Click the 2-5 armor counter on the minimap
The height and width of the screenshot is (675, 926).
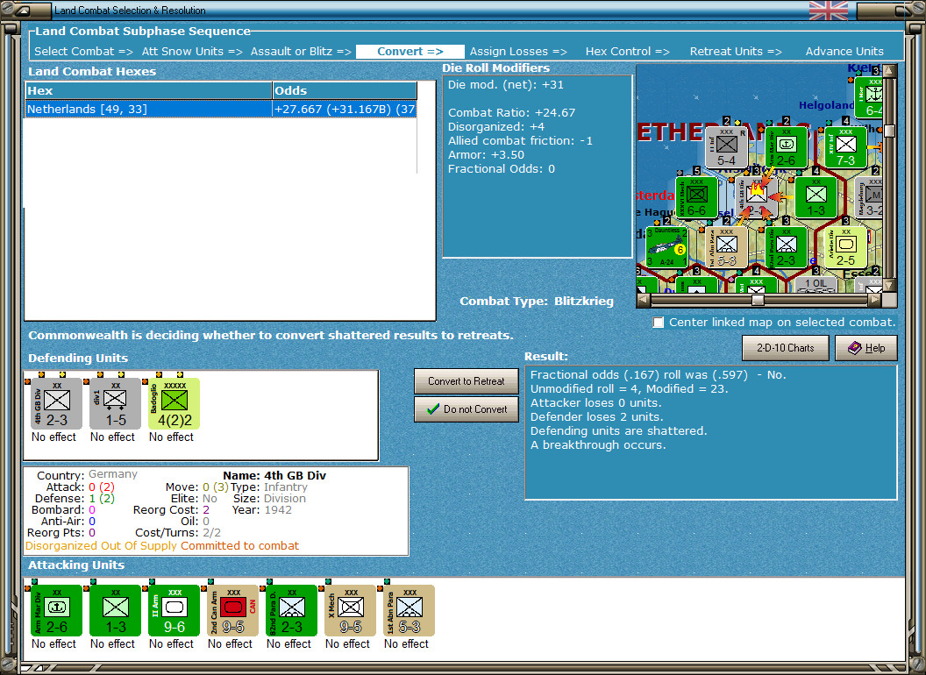(x=845, y=247)
